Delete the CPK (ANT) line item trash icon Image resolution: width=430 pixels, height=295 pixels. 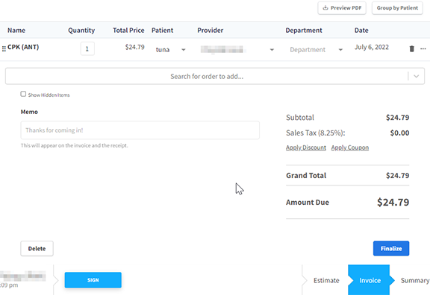point(411,49)
